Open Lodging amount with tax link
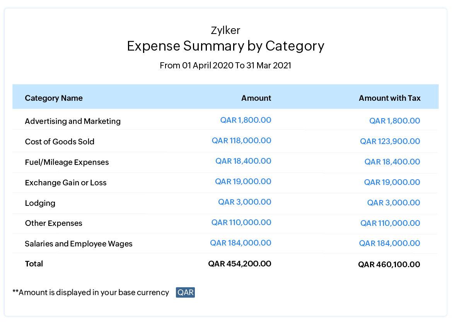 click(x=393, y=203)
